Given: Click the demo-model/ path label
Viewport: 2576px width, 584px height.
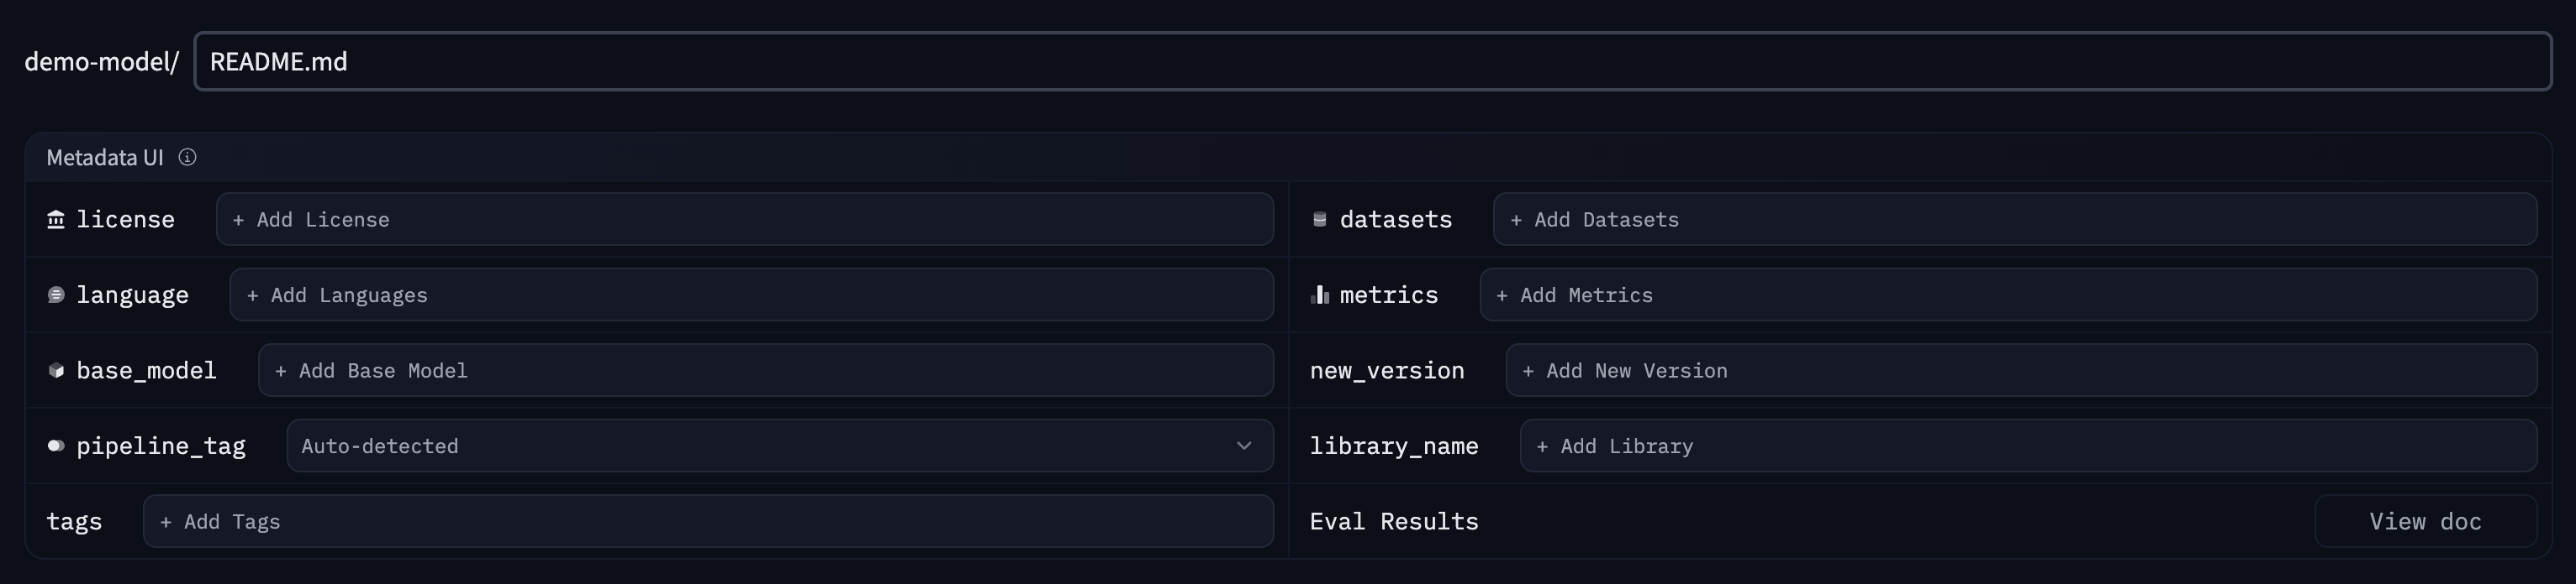Looking at the screenshot, I should click(x=101, y=62).
